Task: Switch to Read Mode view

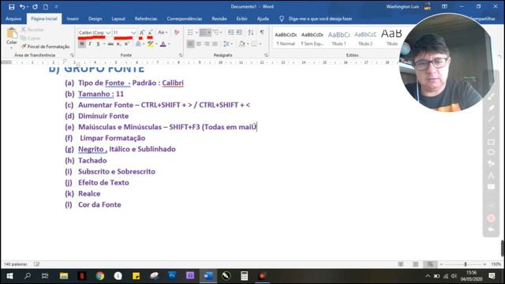Action: (x=401, y=264)
